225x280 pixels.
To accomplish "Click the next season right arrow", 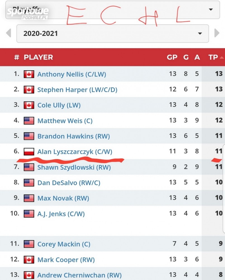I will pos(217,33).
